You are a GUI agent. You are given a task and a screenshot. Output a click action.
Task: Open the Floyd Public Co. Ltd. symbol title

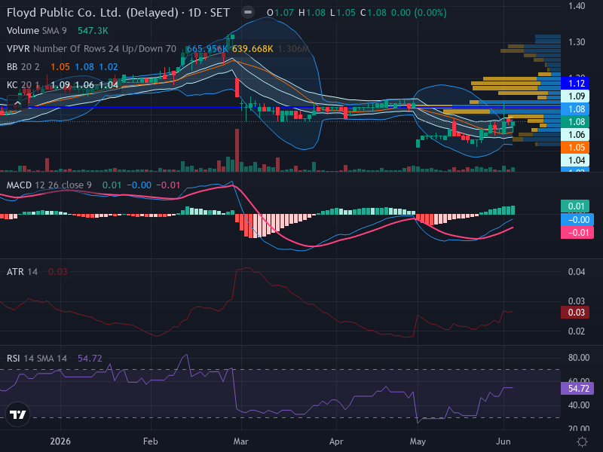(x=118, y=13)
